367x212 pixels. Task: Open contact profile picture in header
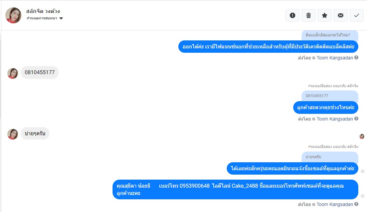point(13,15)
